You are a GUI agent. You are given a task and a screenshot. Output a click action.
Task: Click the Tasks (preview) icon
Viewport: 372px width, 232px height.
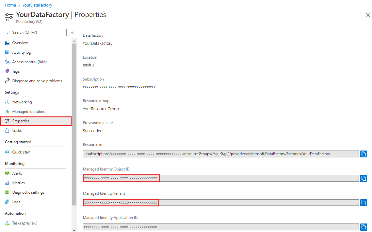click(x=8, y=223)
